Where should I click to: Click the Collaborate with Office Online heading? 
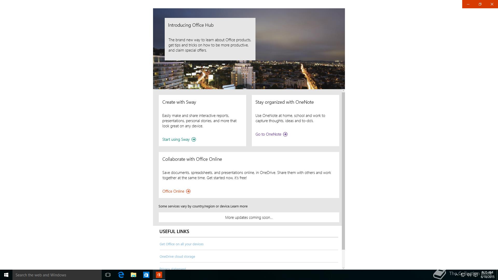(192, 159)
